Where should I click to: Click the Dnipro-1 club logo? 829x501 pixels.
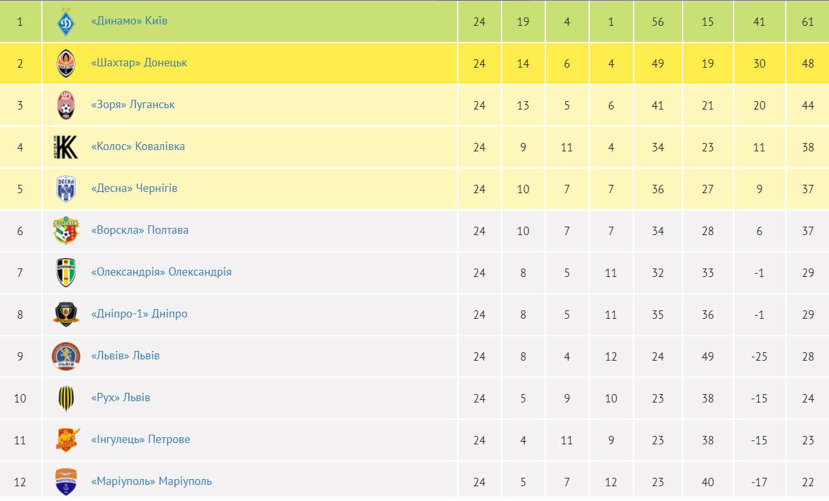(66, 314)
